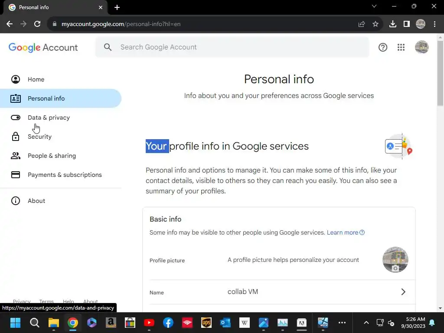Open the Help footer link
Viewport: 444px width, 333px height.
click(68, 301)
